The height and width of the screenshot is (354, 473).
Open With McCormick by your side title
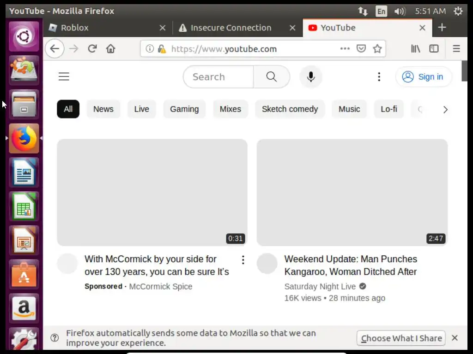click(157, 265)
